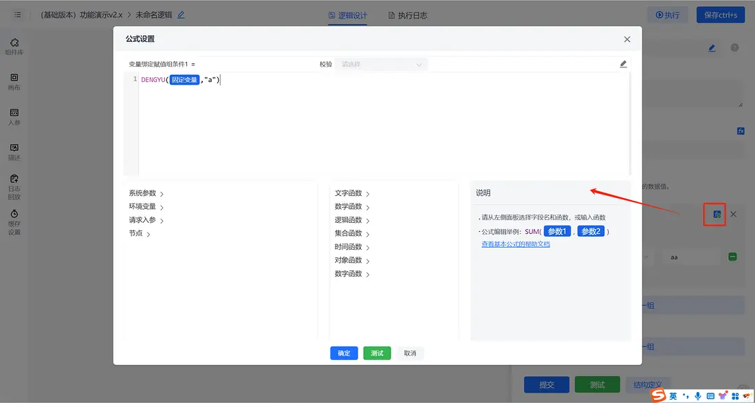Close the 公式设置 dialog
Screen dimensions: 755x403
click(x=627, y=39)
